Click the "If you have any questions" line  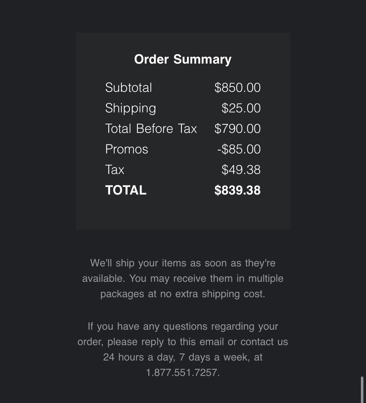click(x=183, y=326)
